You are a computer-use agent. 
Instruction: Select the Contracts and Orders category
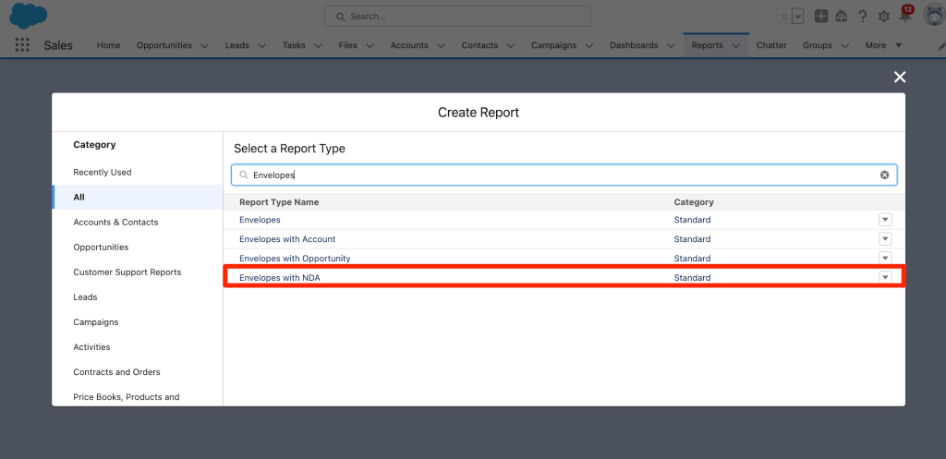(x=116, y=372)
